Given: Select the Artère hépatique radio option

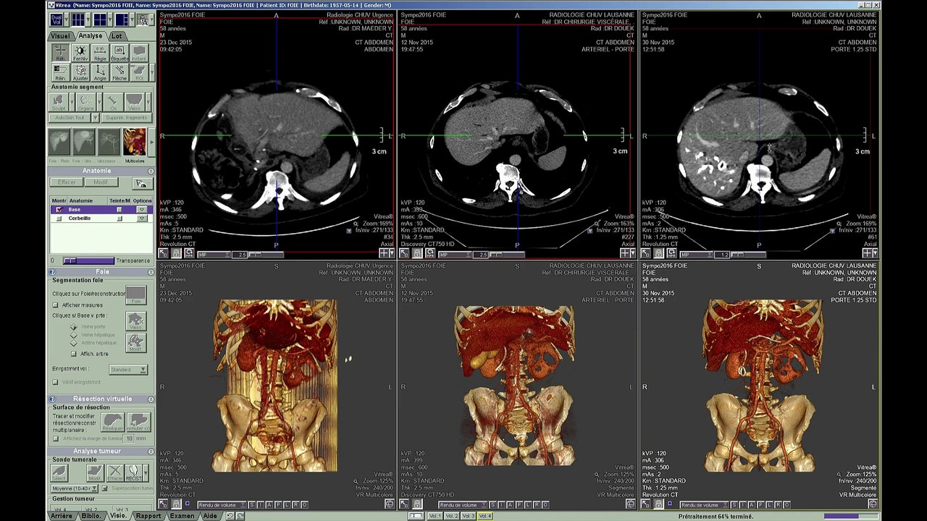Looking at the screenshot, I should pos(74,344).
